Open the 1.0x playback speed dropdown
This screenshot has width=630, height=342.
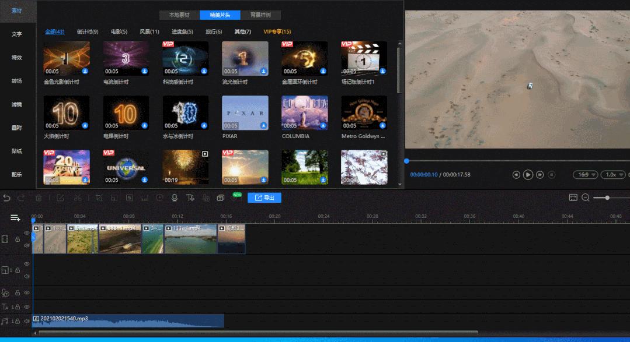click(613, 175)
